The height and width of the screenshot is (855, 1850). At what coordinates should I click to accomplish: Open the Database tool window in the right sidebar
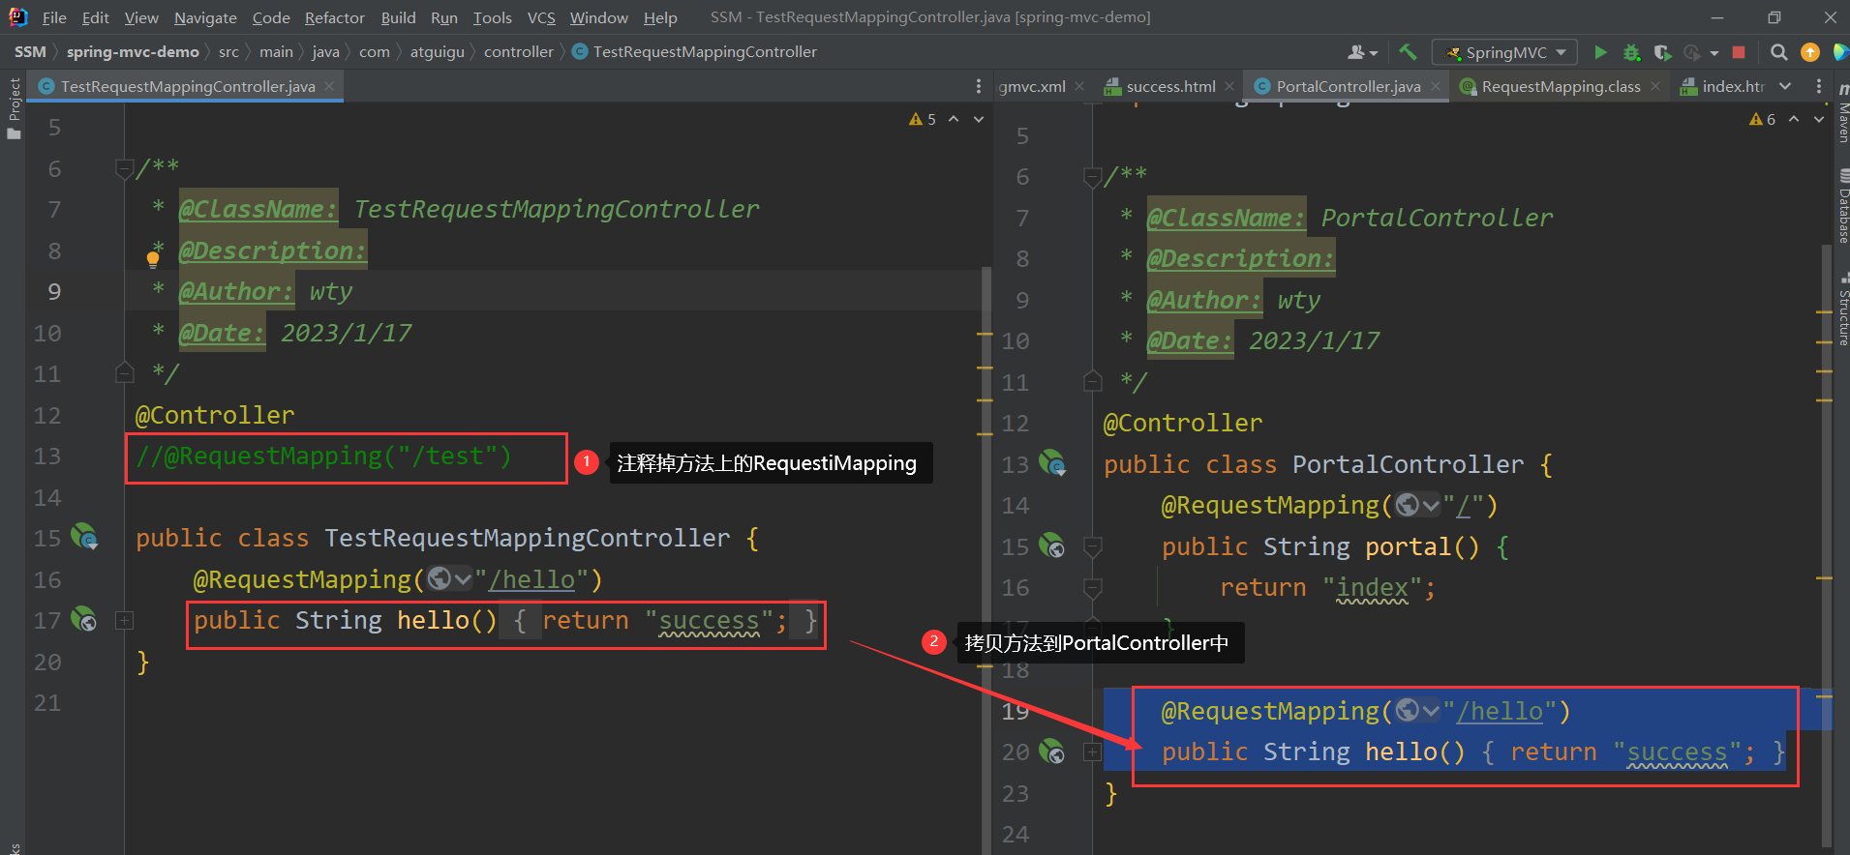pos(1842,205)
